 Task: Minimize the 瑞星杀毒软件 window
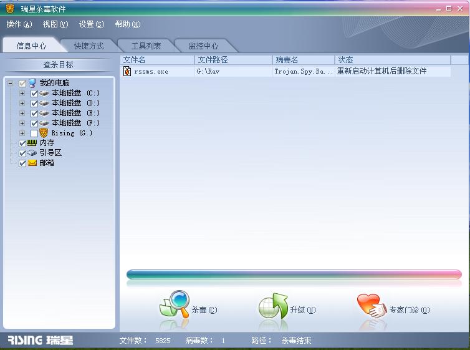pyautogui.click(x=439, y=9)
